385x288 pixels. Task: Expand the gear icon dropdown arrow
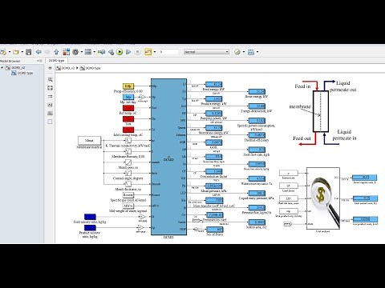81,52
